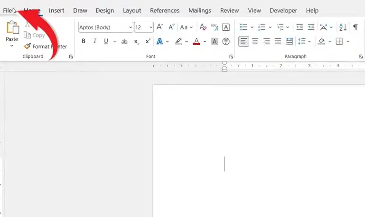Select Center alignment

[x=255, y=41]
